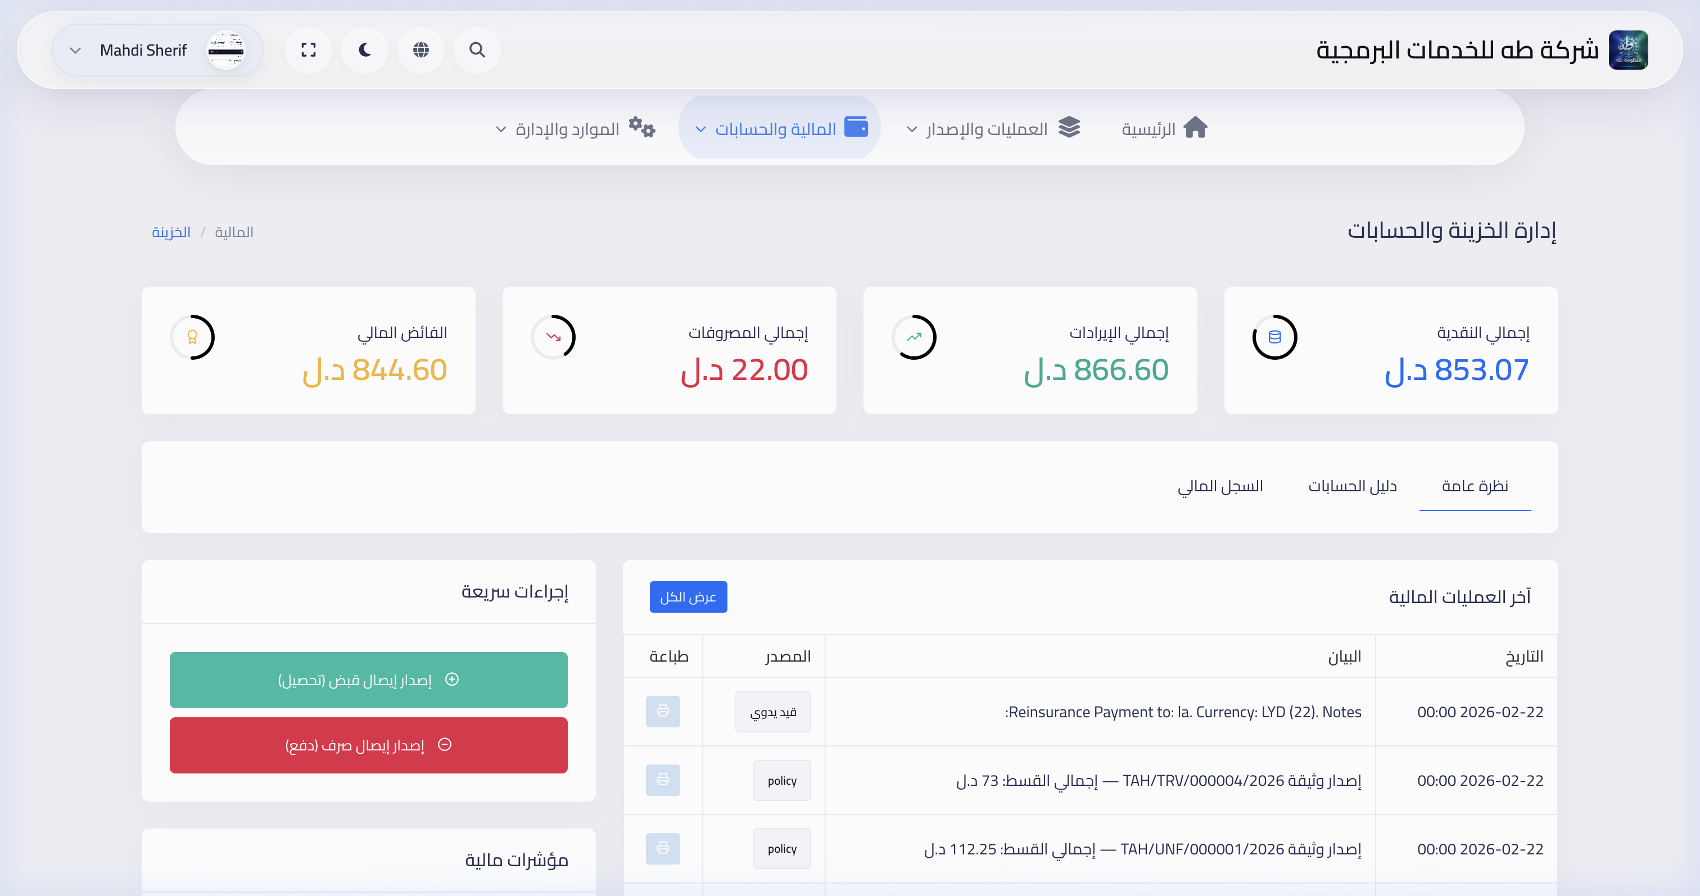Click the green إصدار إيصال قبض button

368,680
